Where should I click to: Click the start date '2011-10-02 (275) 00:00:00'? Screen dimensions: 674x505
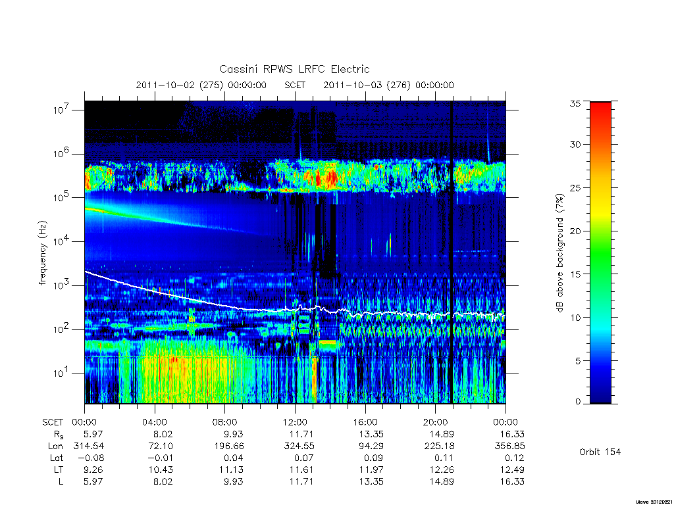[201, 85]
